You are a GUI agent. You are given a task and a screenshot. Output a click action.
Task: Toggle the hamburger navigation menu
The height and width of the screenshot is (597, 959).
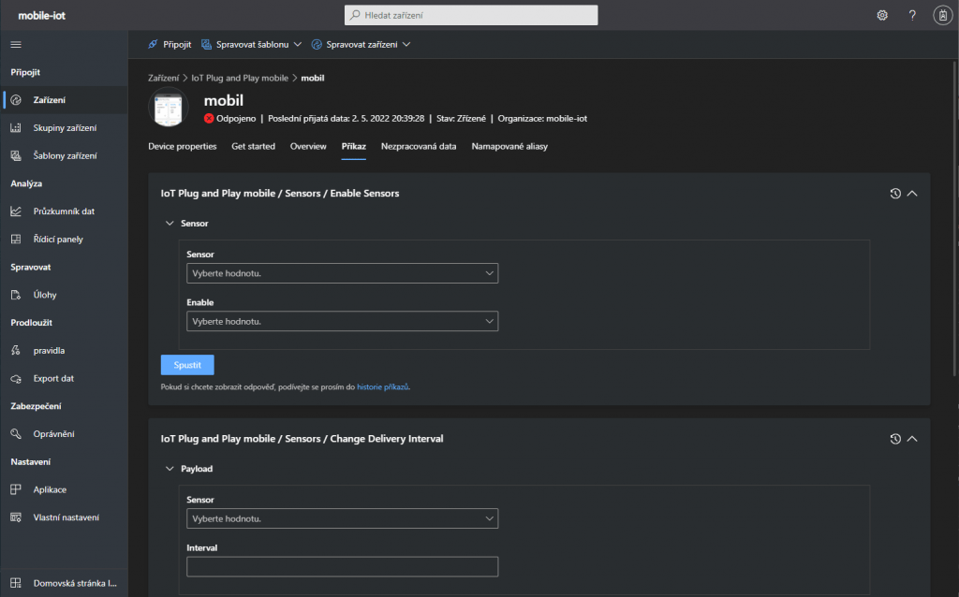[16, 45]
